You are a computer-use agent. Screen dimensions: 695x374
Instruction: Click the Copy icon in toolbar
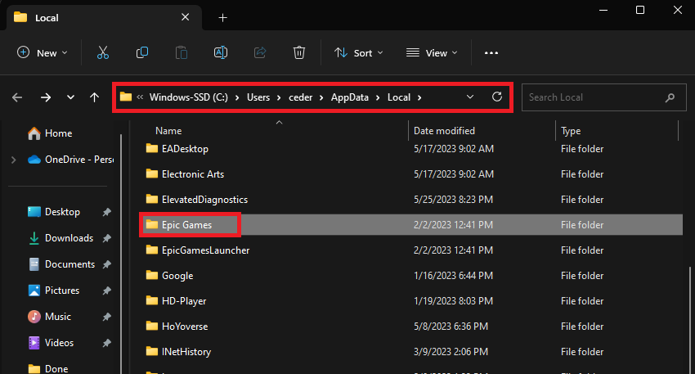(142, 53)
